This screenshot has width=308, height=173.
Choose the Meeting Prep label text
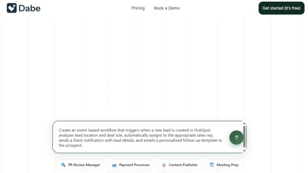tap(227, 165)
